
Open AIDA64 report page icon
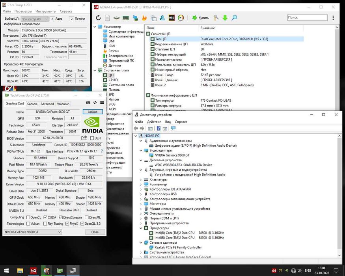tap(107, 18)
